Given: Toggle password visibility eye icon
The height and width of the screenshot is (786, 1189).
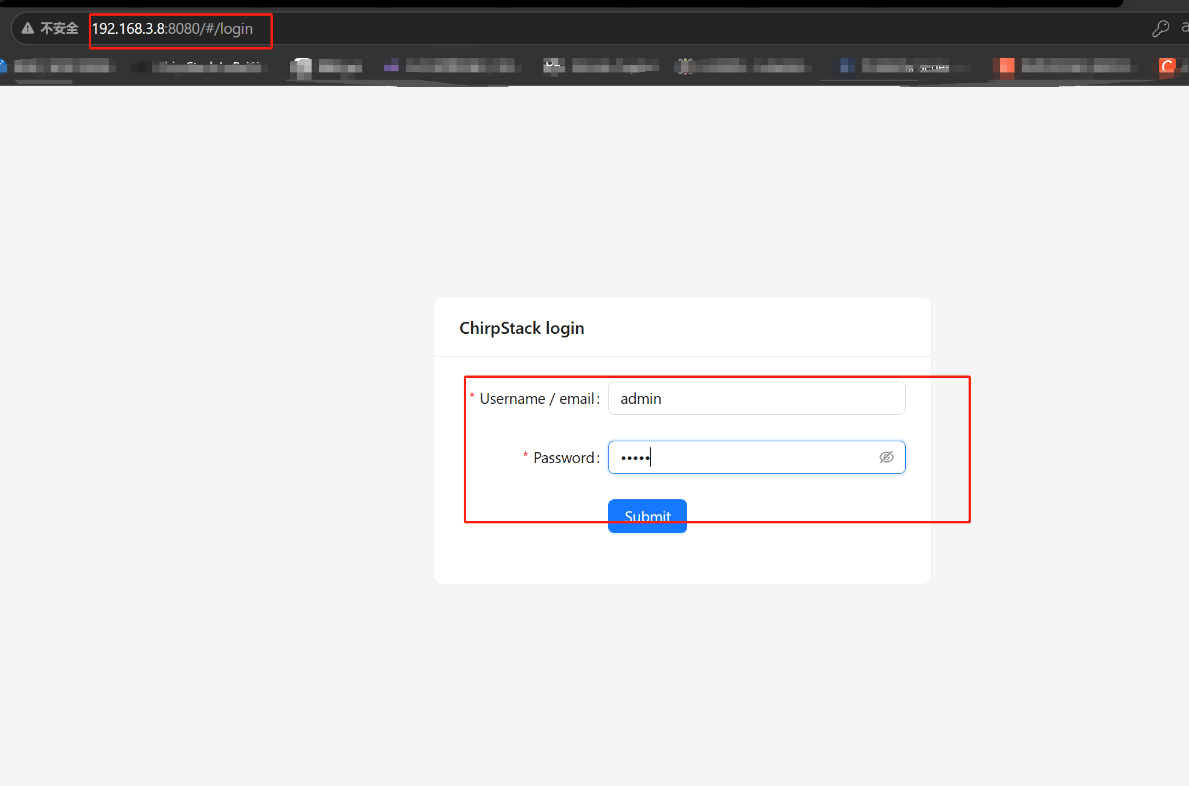Looking at the screenshot, I should pos(886,458).
